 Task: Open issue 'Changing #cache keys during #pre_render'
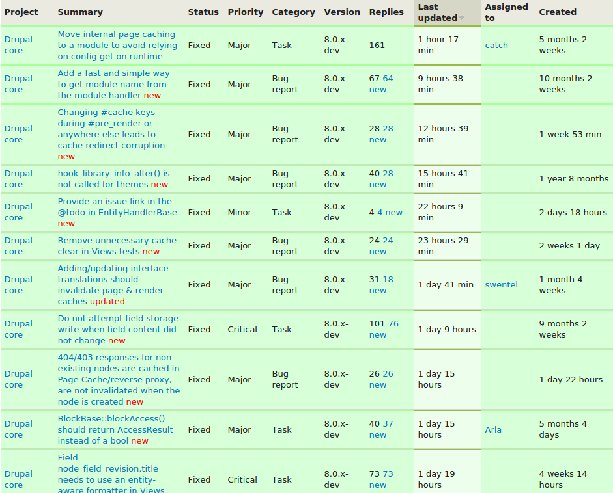point(111,129)
